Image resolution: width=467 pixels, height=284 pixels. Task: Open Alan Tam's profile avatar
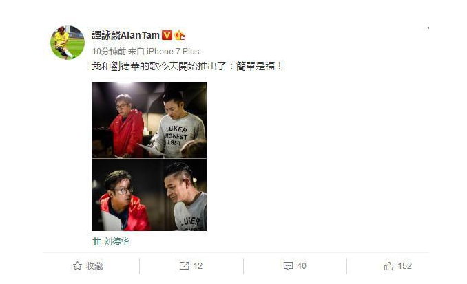tap(68, 42)
